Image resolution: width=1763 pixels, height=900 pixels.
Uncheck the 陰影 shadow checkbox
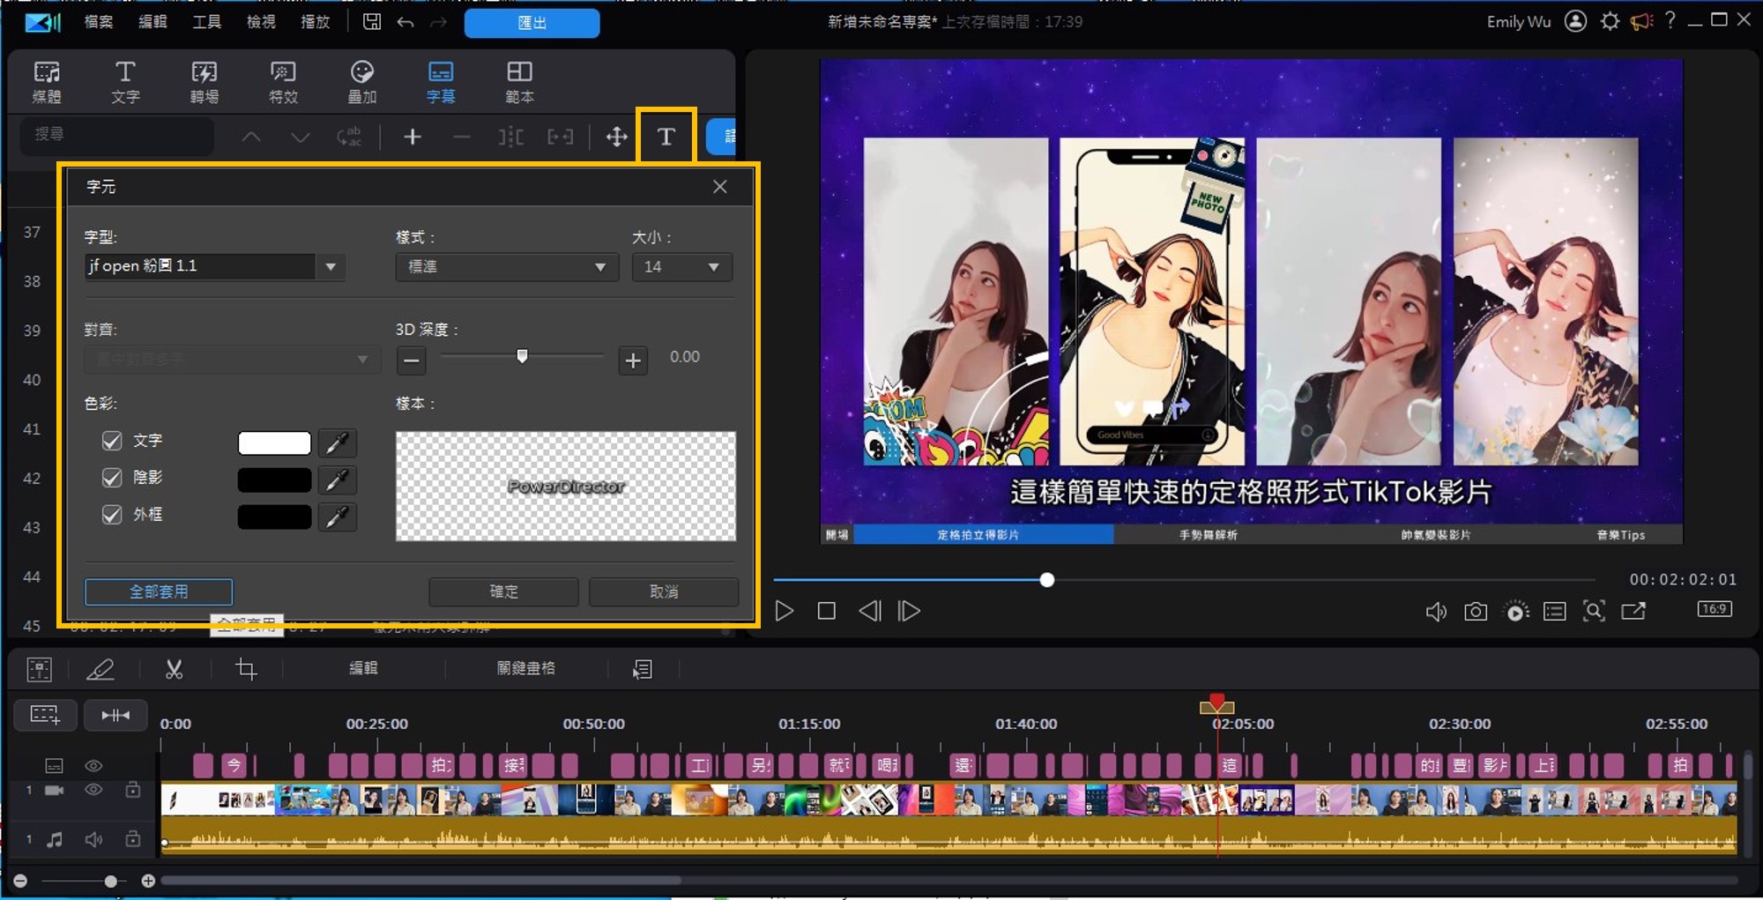112,478
